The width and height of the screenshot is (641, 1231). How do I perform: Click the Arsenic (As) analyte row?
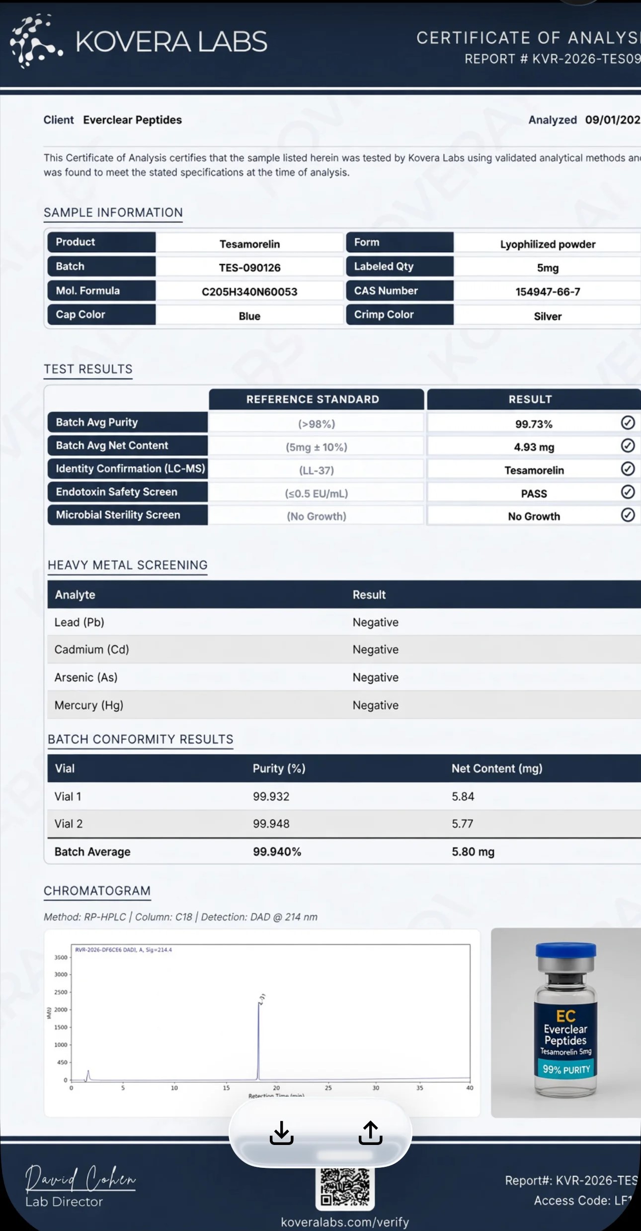coord(344,677)
